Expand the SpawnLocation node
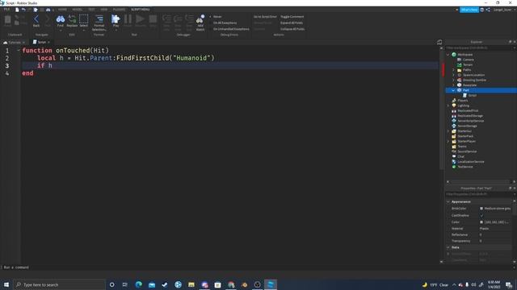 (453, 75)
